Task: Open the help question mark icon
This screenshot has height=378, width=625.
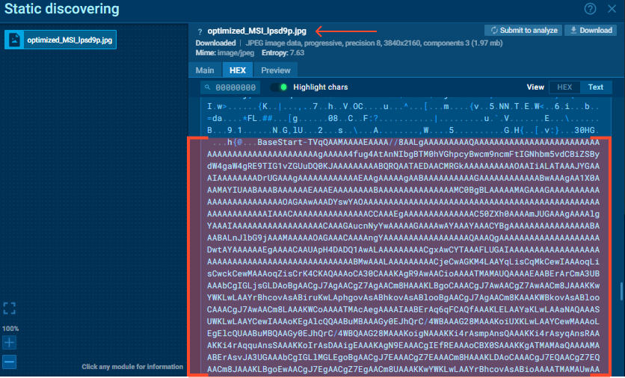Action: click(x=590, y=9)
